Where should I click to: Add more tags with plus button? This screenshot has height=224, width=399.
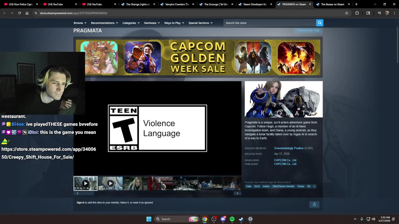tap(314, 186)
